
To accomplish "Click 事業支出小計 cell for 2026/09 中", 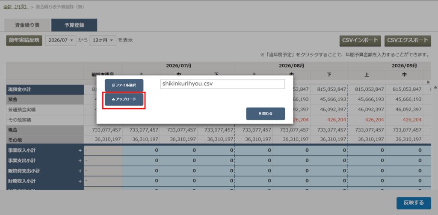I will [x=404, y=161].
